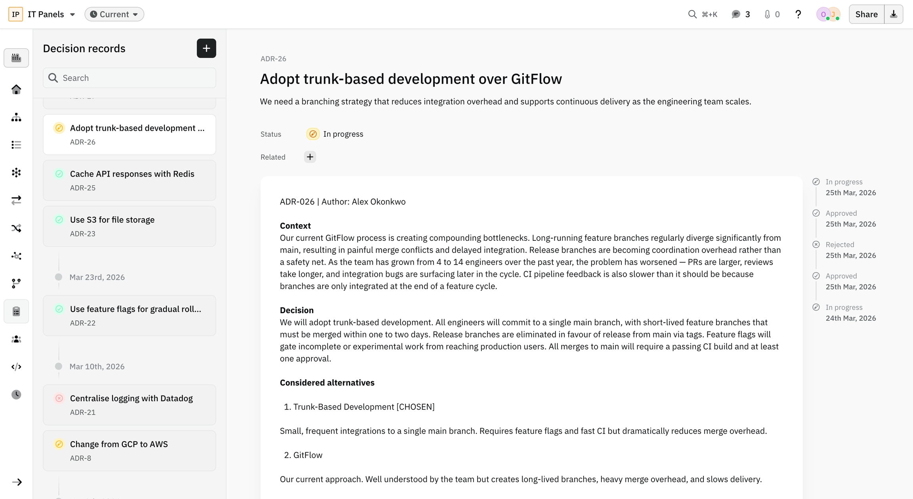
Task: Open the Current version dropdown
Action: pyautogui.click(x=114, y=14)
